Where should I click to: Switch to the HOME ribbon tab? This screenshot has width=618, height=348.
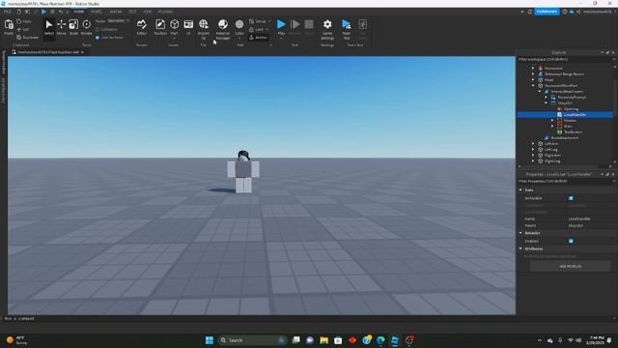coord(79,12)
